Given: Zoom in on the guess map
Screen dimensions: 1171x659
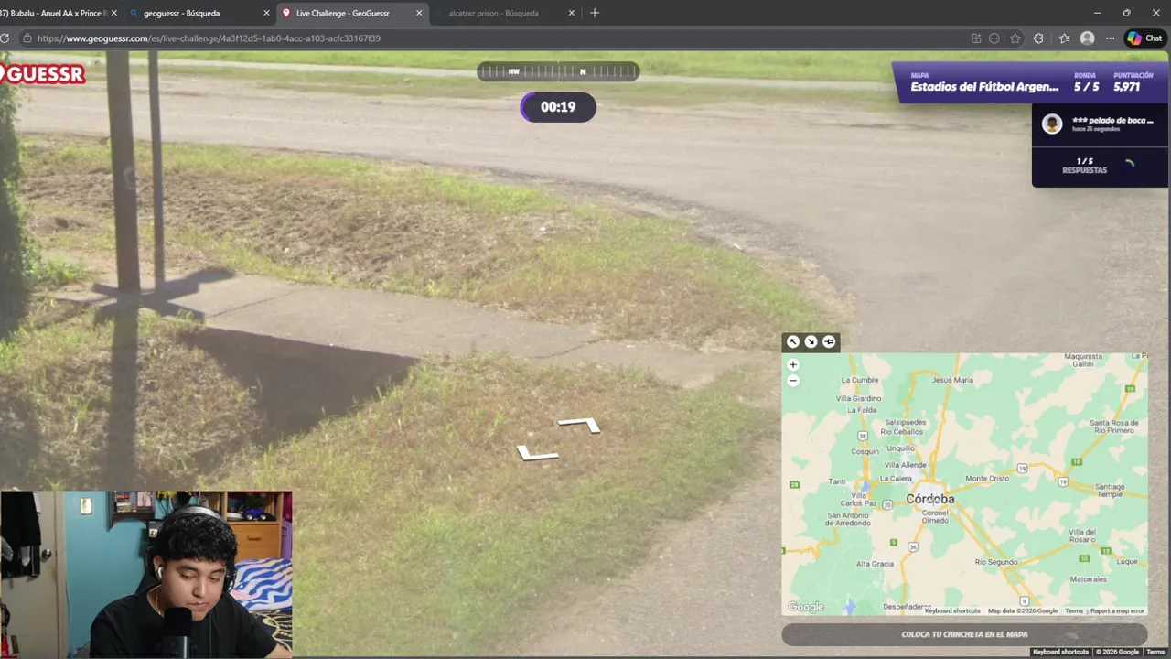Looking at the screenshot, I should pos(793,364).
